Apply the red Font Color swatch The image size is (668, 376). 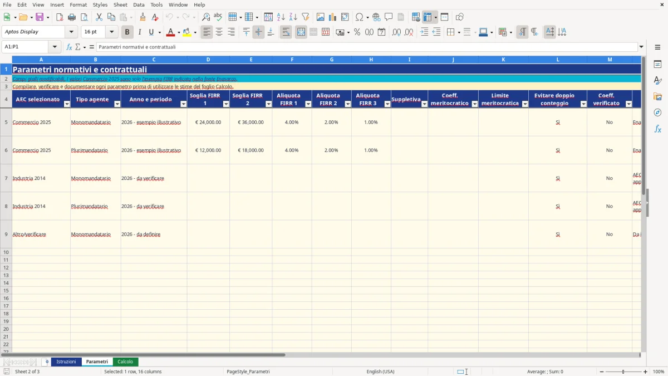click(171, 32)
